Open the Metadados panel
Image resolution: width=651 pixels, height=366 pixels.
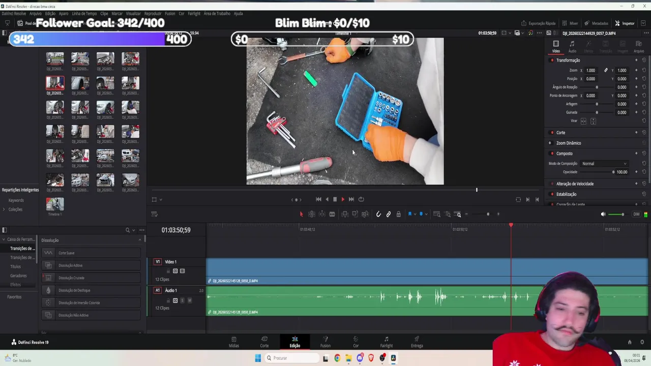[x=596, y=23]
